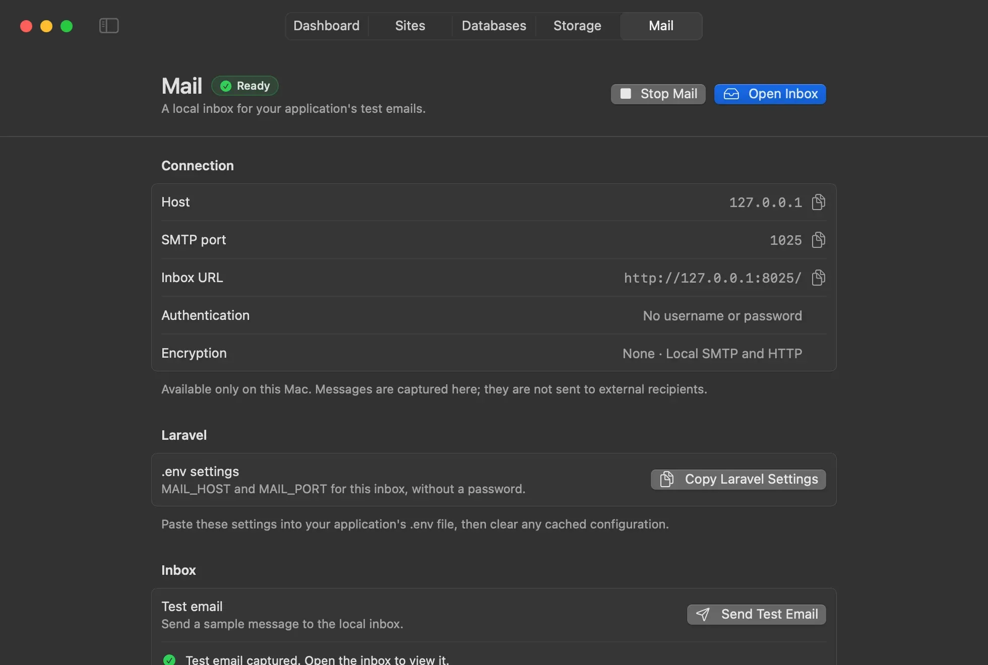Click the Laravel section heading
988x665 pixels.
click(x=184, y=435)
